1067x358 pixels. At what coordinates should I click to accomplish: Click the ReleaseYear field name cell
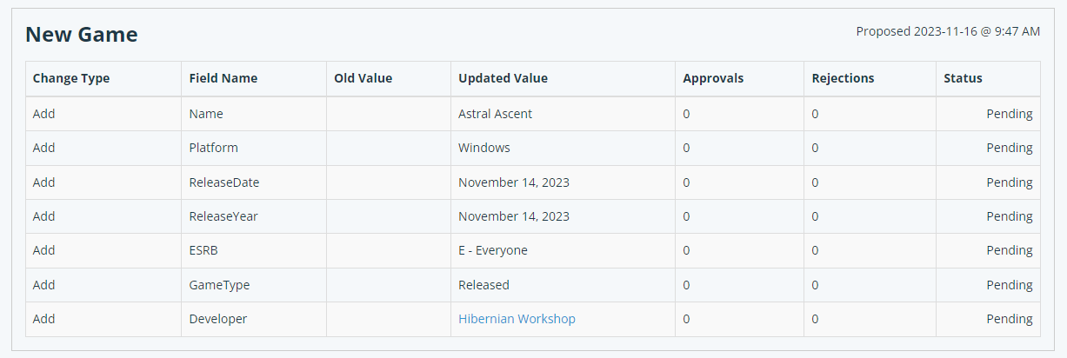(254, 216)
